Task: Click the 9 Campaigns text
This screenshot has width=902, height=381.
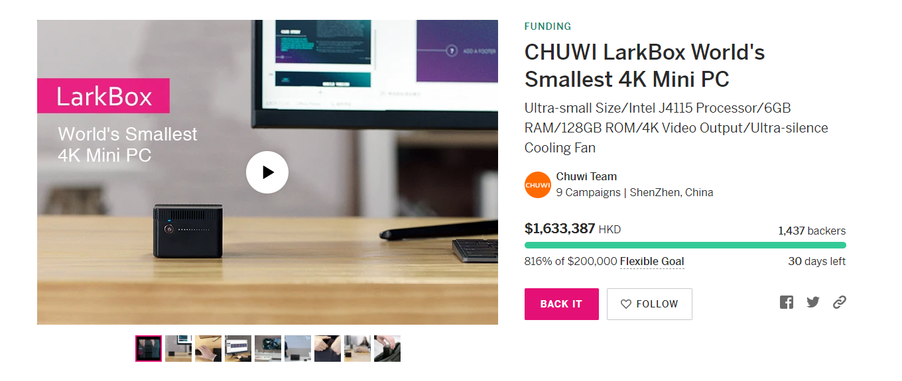Action: (588, 193)
